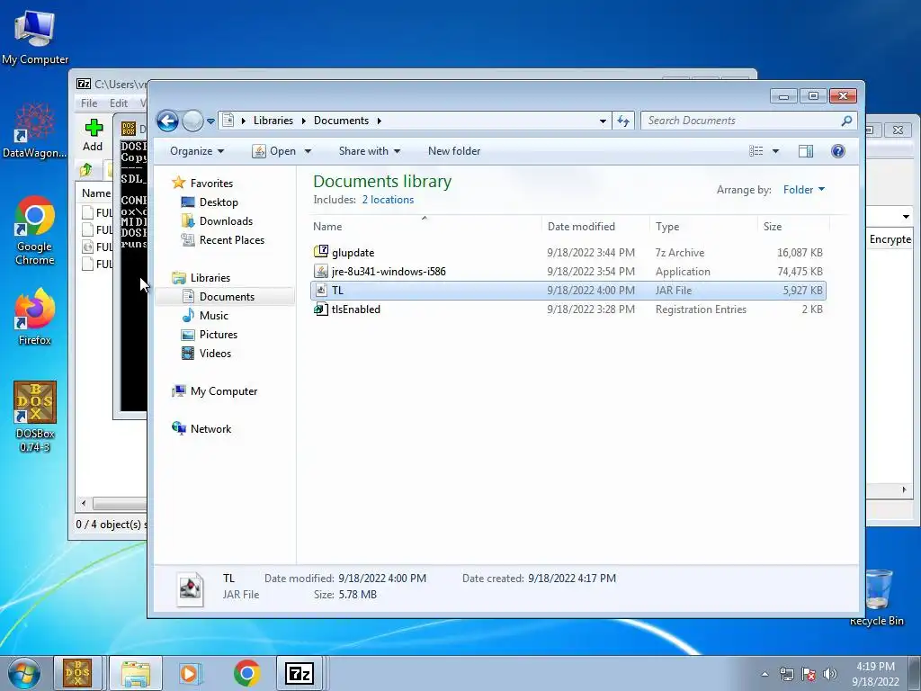
Task: Select the Documents library in the navigation pane
Action: (227, 296)
